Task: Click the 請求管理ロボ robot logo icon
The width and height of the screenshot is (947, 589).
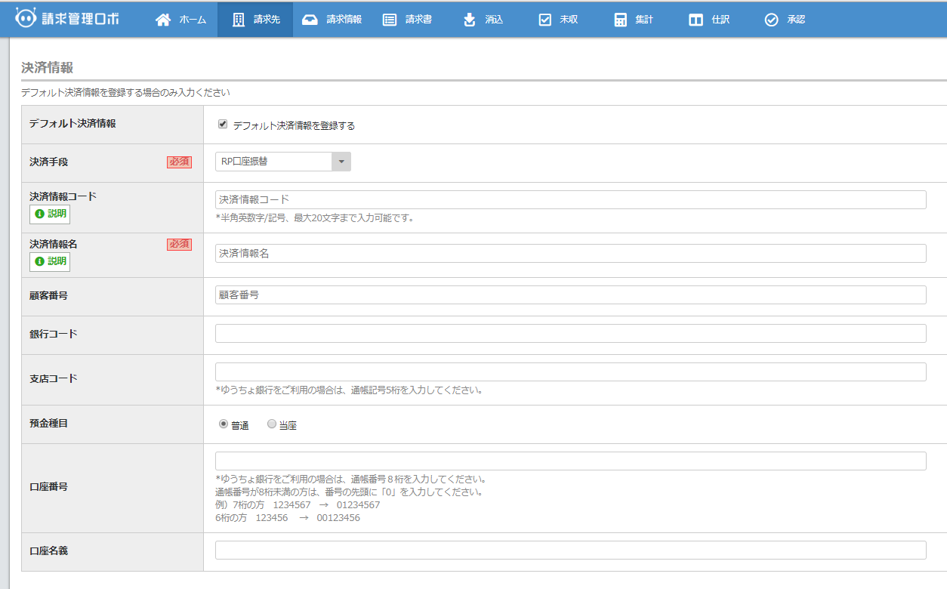Action: 24,19
